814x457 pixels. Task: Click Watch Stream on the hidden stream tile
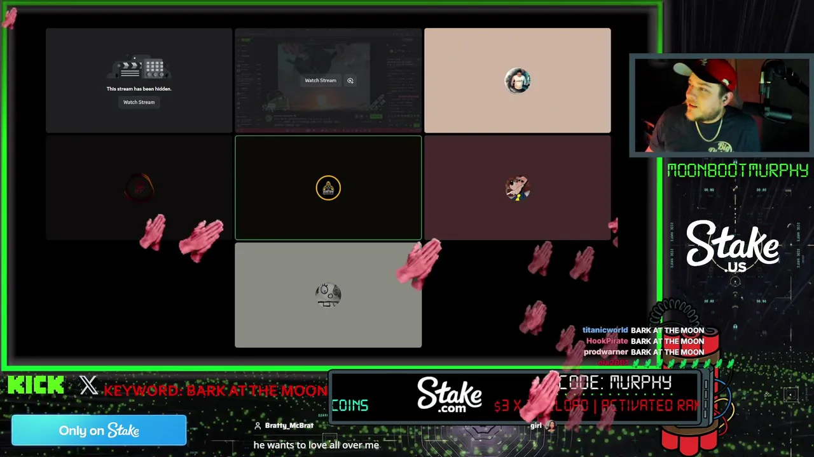pyautogui.click(x=139, y=102)
